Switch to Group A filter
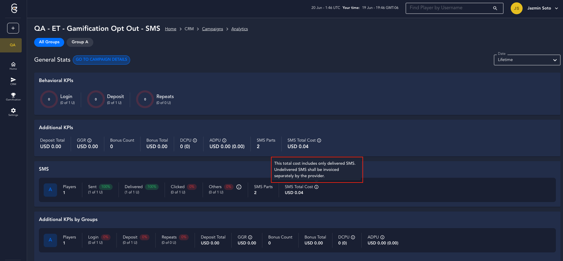The width and height of the screenshot is (563, 261). 80,42
